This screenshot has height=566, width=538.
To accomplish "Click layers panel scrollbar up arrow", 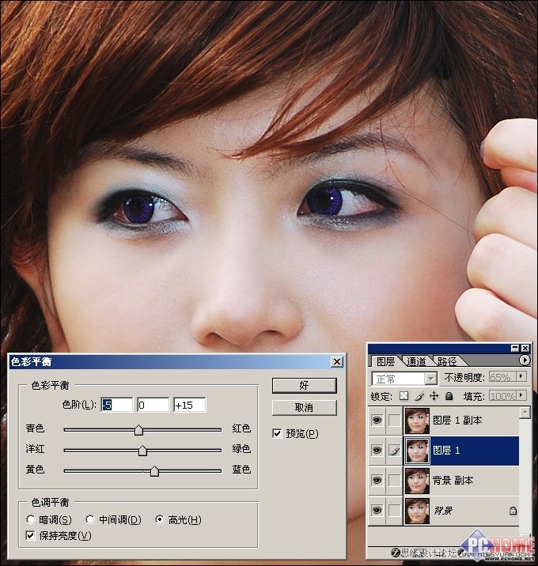I will (x=525, y=412).
